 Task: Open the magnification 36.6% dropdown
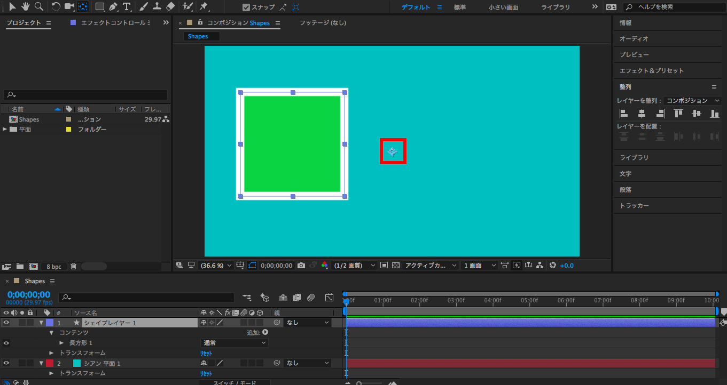coord(216,266)
